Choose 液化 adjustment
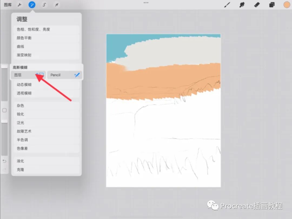This screenshot has height=219, width=292. tap(47, 161)
